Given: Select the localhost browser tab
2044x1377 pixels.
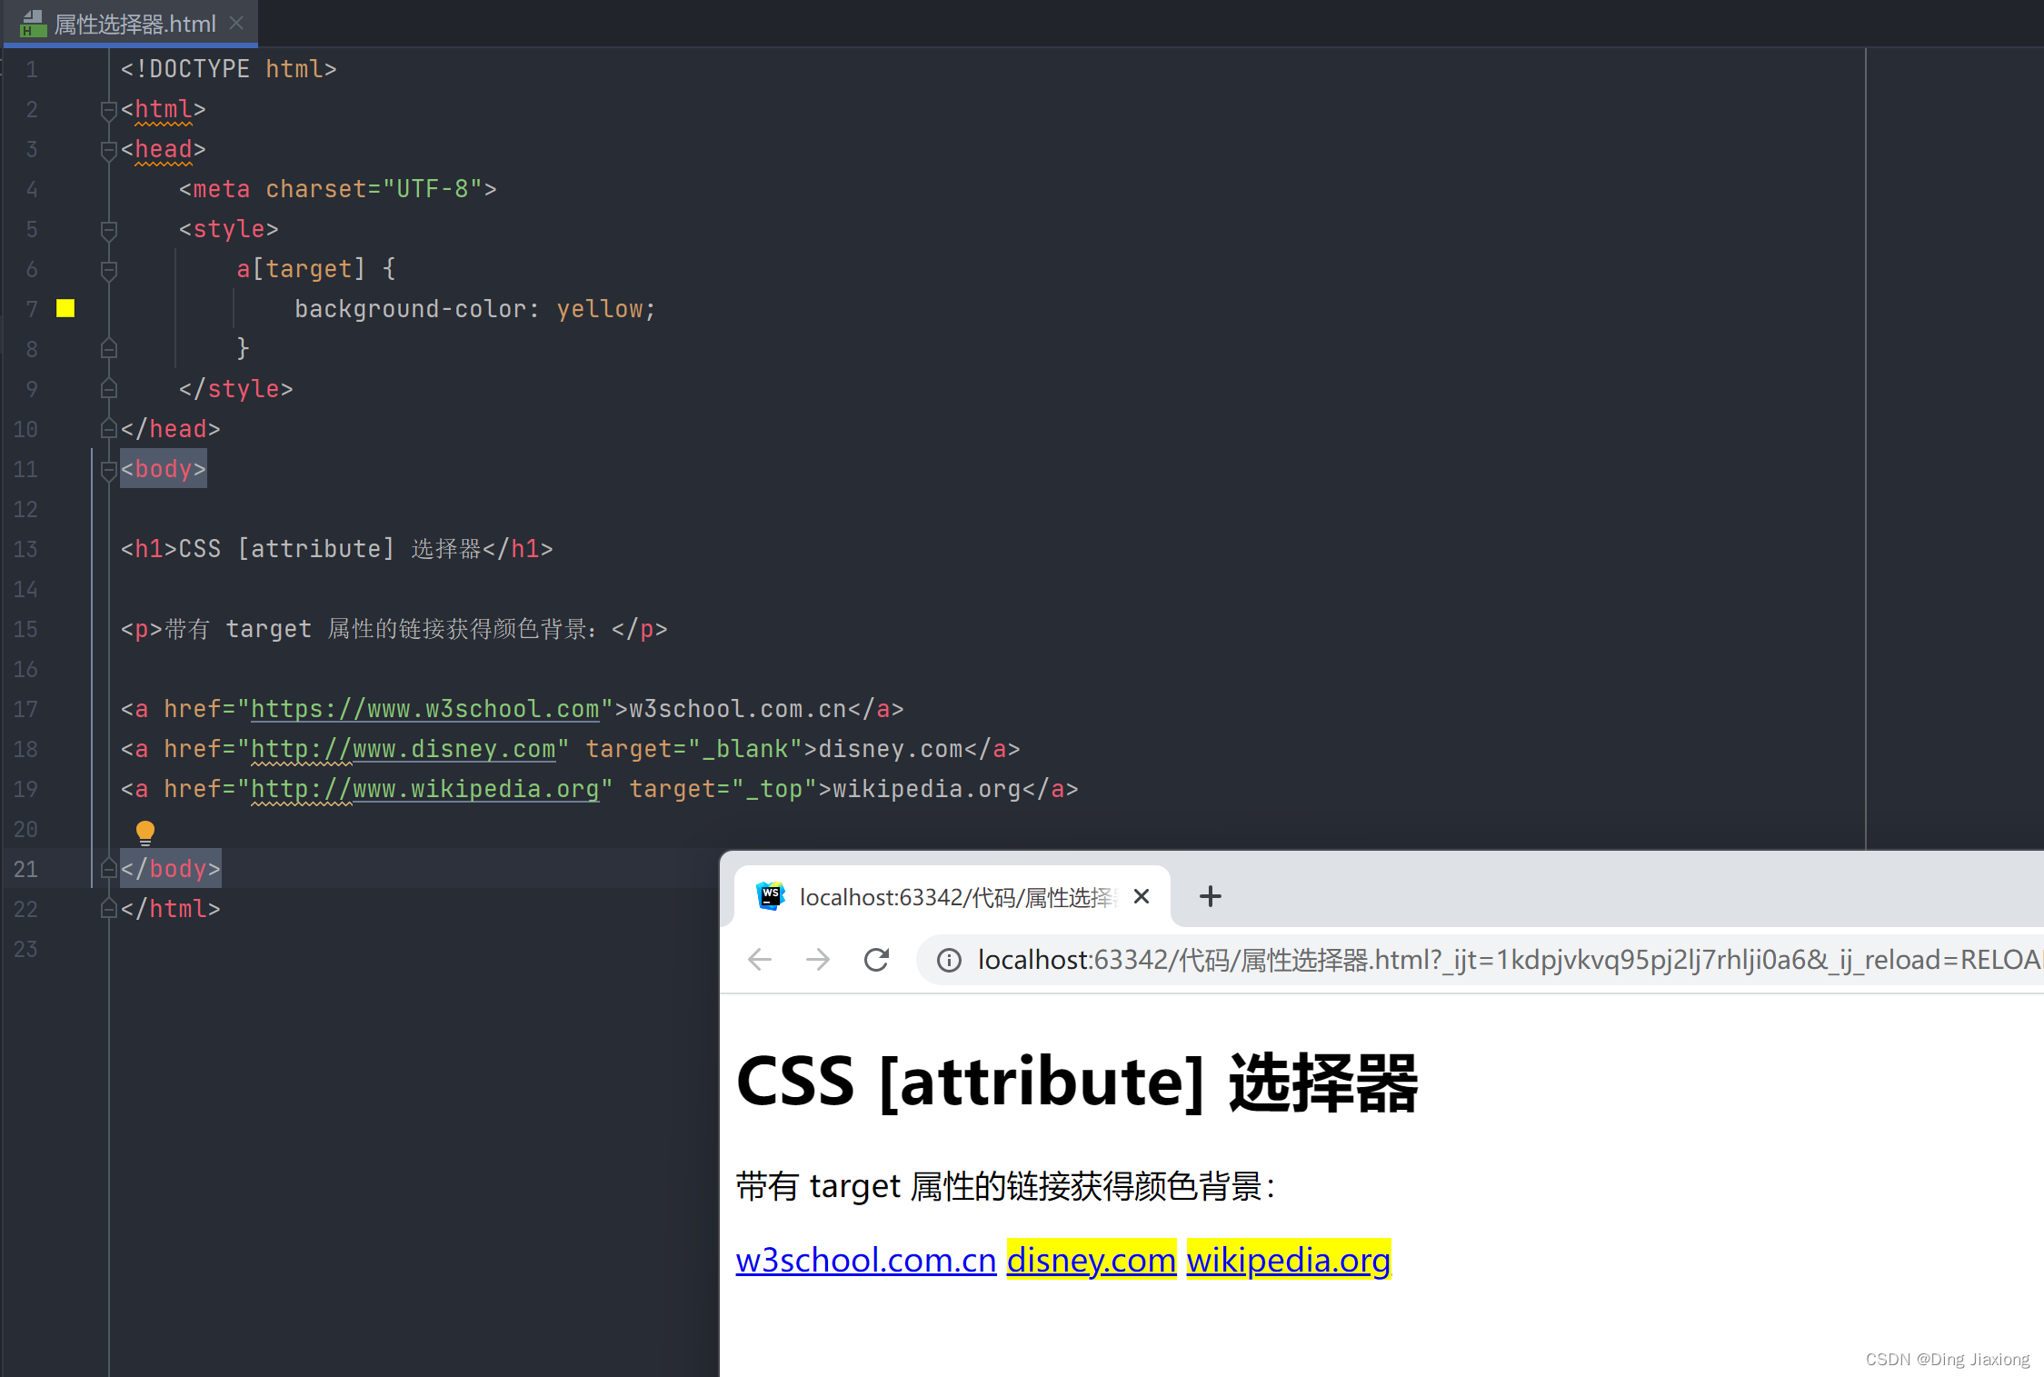Looking at the screenshot, I should [x=952, y=897].
